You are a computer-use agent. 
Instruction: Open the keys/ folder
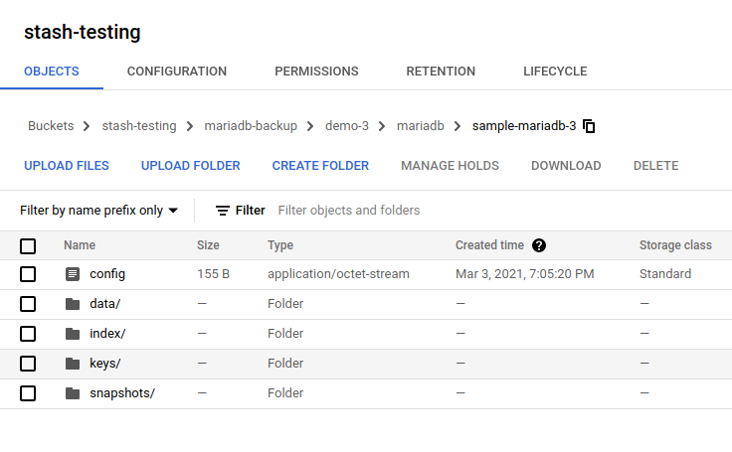pyautogui.click(x=104, y=364)
